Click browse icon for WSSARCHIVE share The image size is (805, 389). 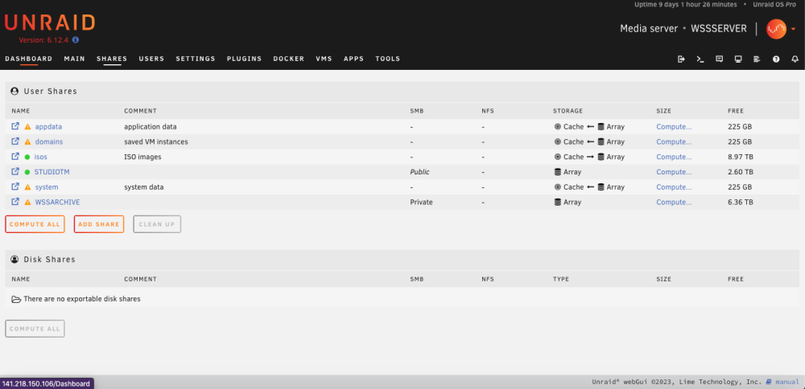pos(15,202)
